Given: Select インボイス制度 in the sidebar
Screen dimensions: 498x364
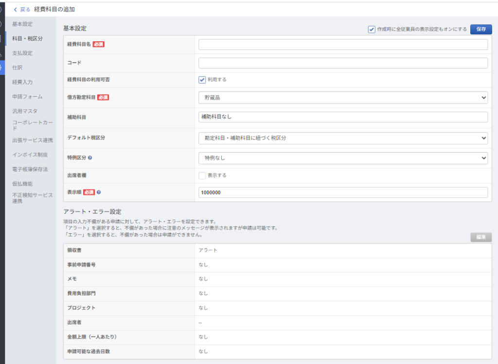Looking at the screenshot, I should coord(30,155).
